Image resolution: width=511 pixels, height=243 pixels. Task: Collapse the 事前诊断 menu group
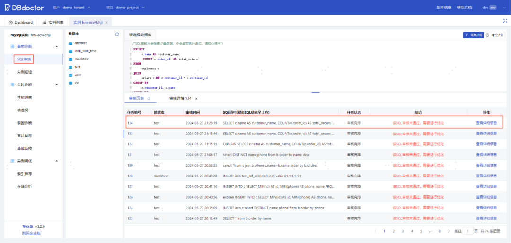pos(56,47)
